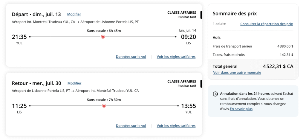Open Consulter la répartition des prix
The width and height of the screenshot is (306, 140).
click(267, 24)
